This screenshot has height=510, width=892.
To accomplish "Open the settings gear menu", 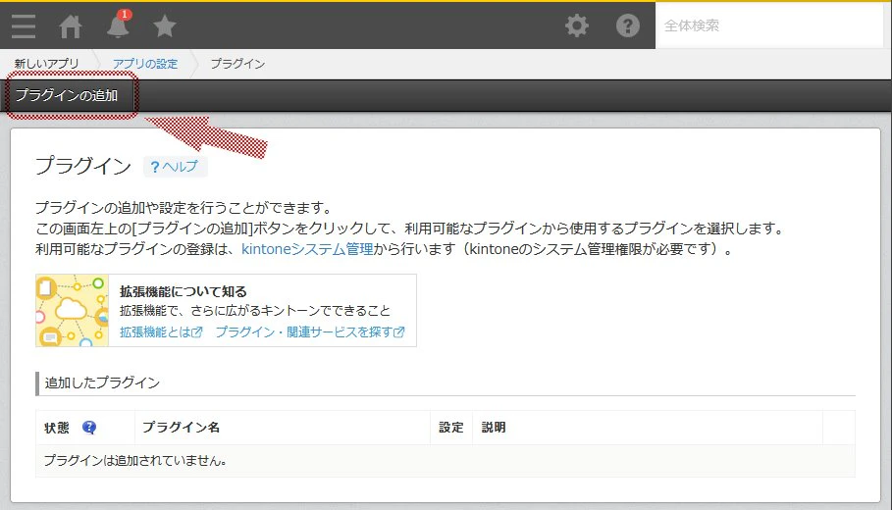I will point(576,25).
